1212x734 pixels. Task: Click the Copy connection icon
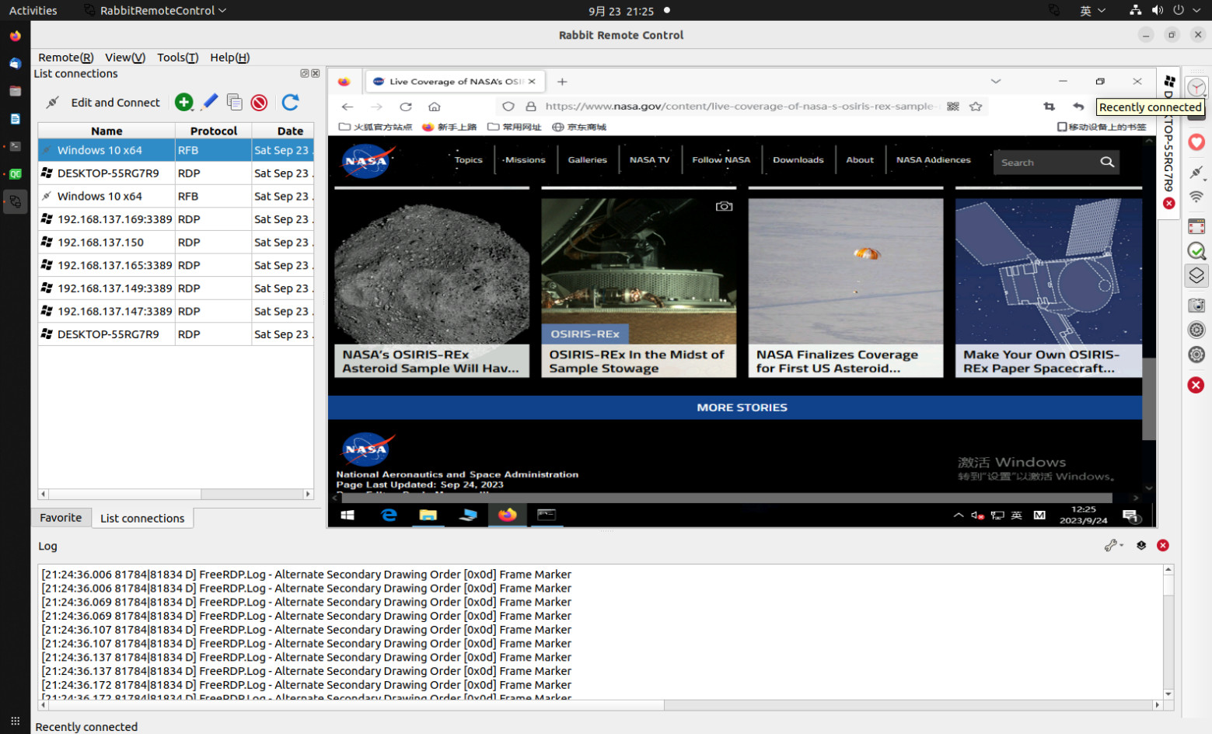point(235,103)
